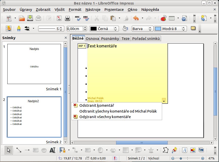
Task: Insert image from file icon
Action: [193, 150]
